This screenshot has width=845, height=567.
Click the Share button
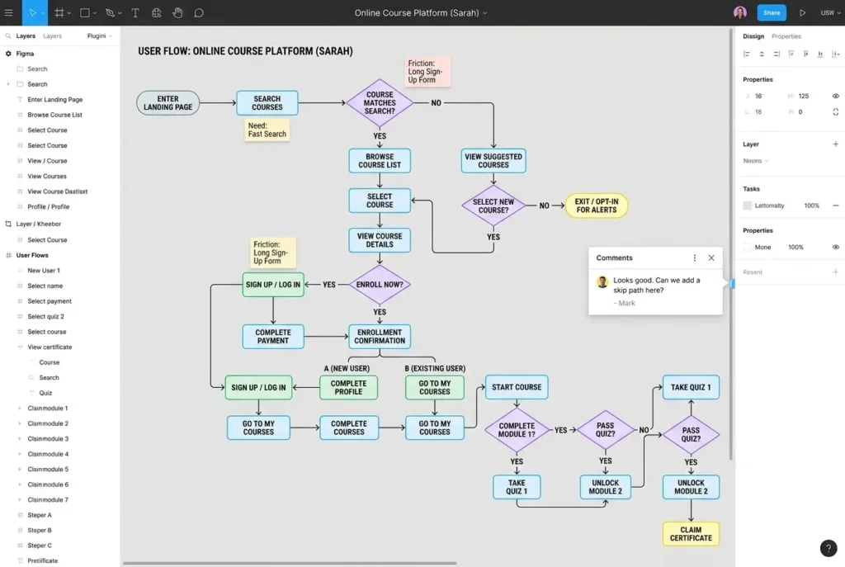point(771,12)
